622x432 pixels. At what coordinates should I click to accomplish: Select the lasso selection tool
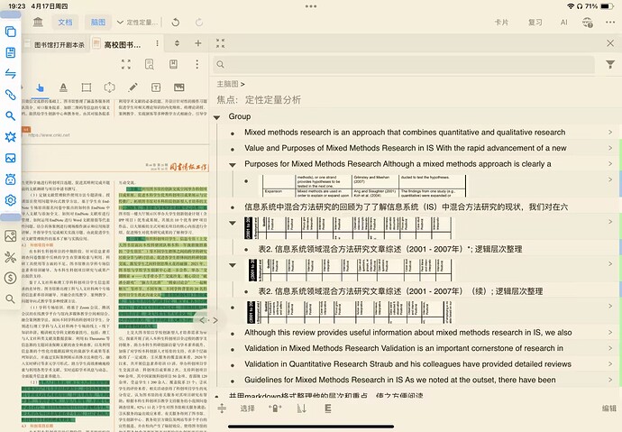coord(109,87)
